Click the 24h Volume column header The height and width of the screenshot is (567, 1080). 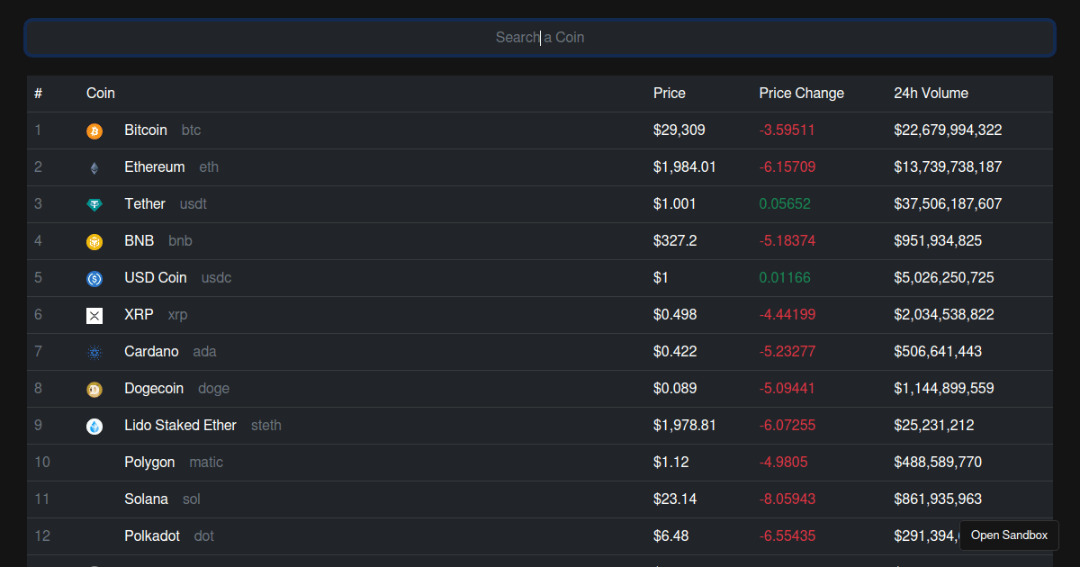(931, 94)
